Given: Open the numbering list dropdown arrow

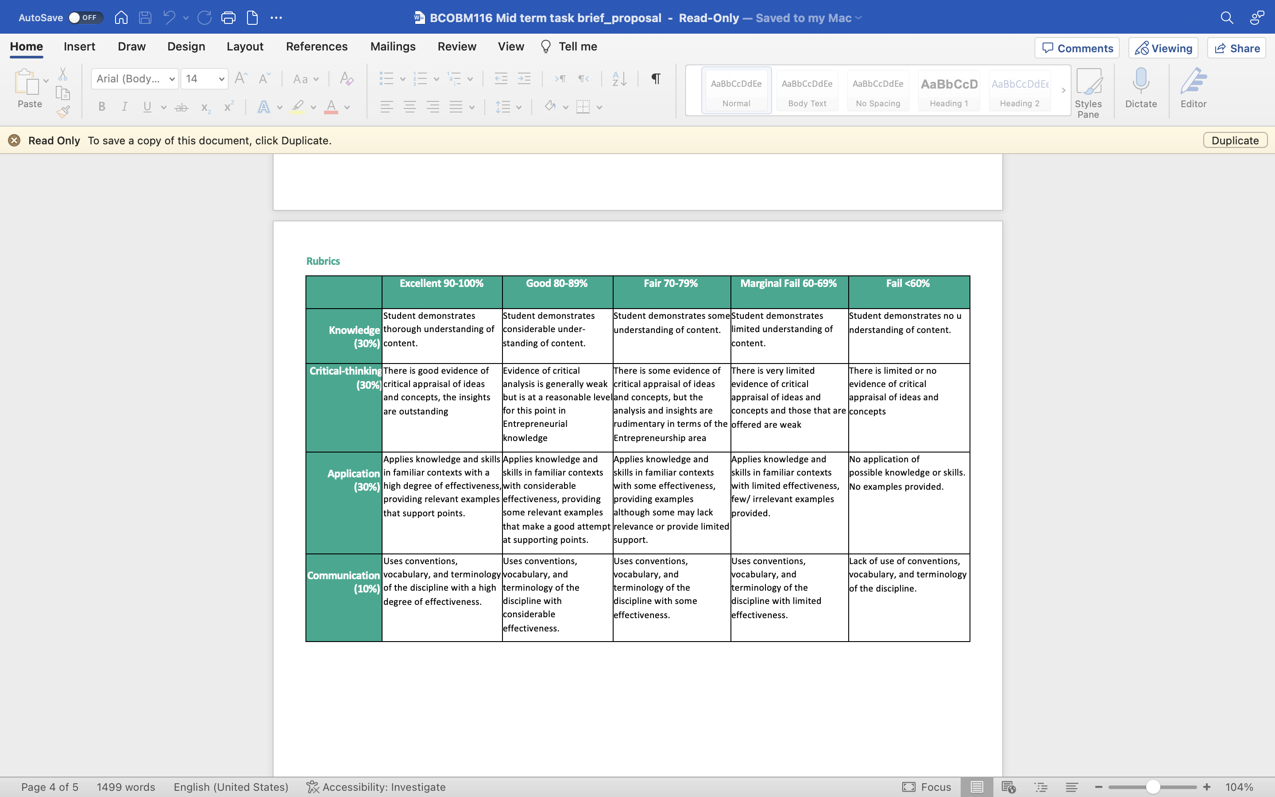Looking at the screenshot, I should (436, 79).
